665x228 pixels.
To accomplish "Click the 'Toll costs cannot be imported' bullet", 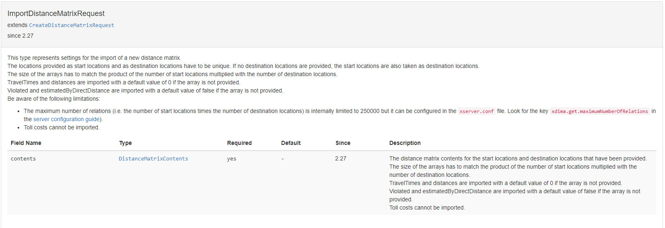I will click(x=61, y=127).
